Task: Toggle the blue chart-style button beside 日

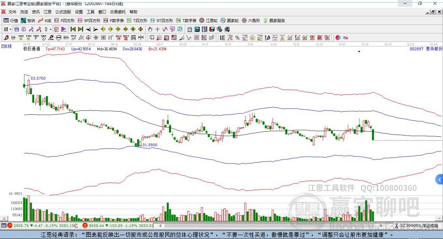Action: pos(16,29)
